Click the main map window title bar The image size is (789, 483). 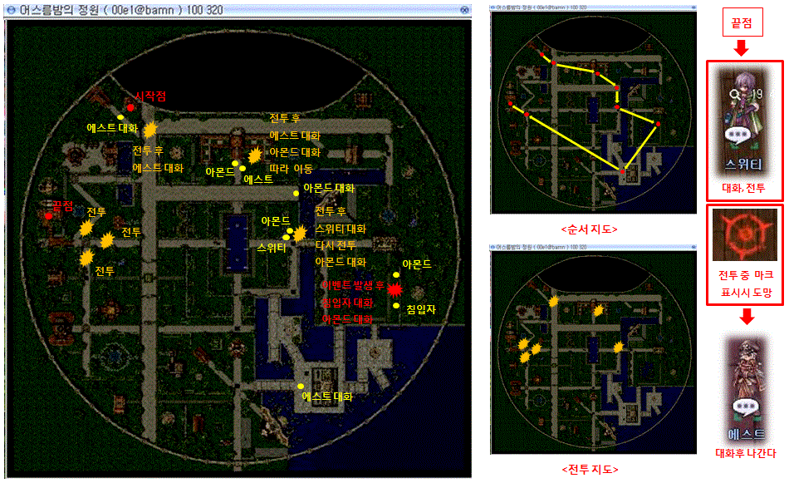pyautogui.click(x=233, y=11)
